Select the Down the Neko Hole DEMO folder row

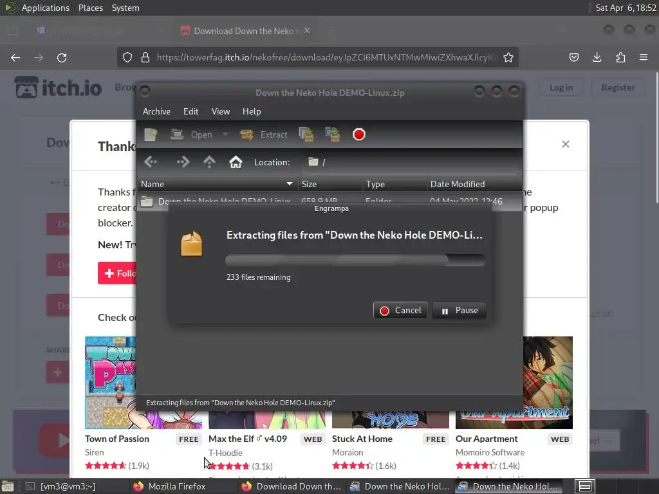point(329,201)
